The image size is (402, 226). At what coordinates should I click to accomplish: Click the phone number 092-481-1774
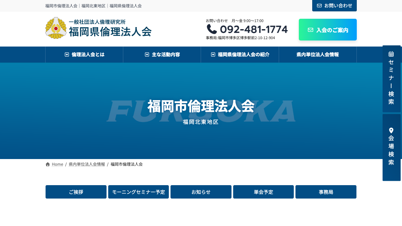pos(254,29)
